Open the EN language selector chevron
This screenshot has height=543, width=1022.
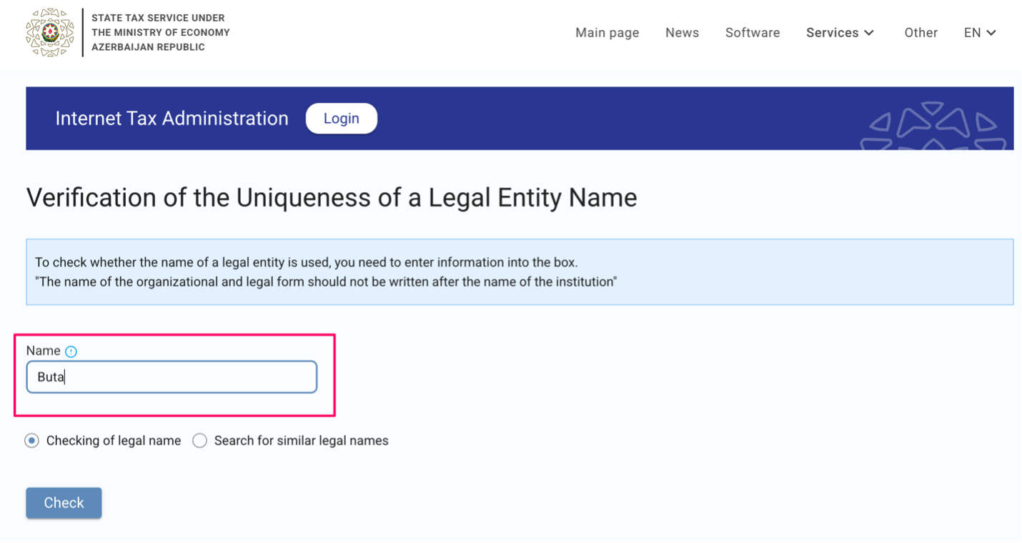991,33
